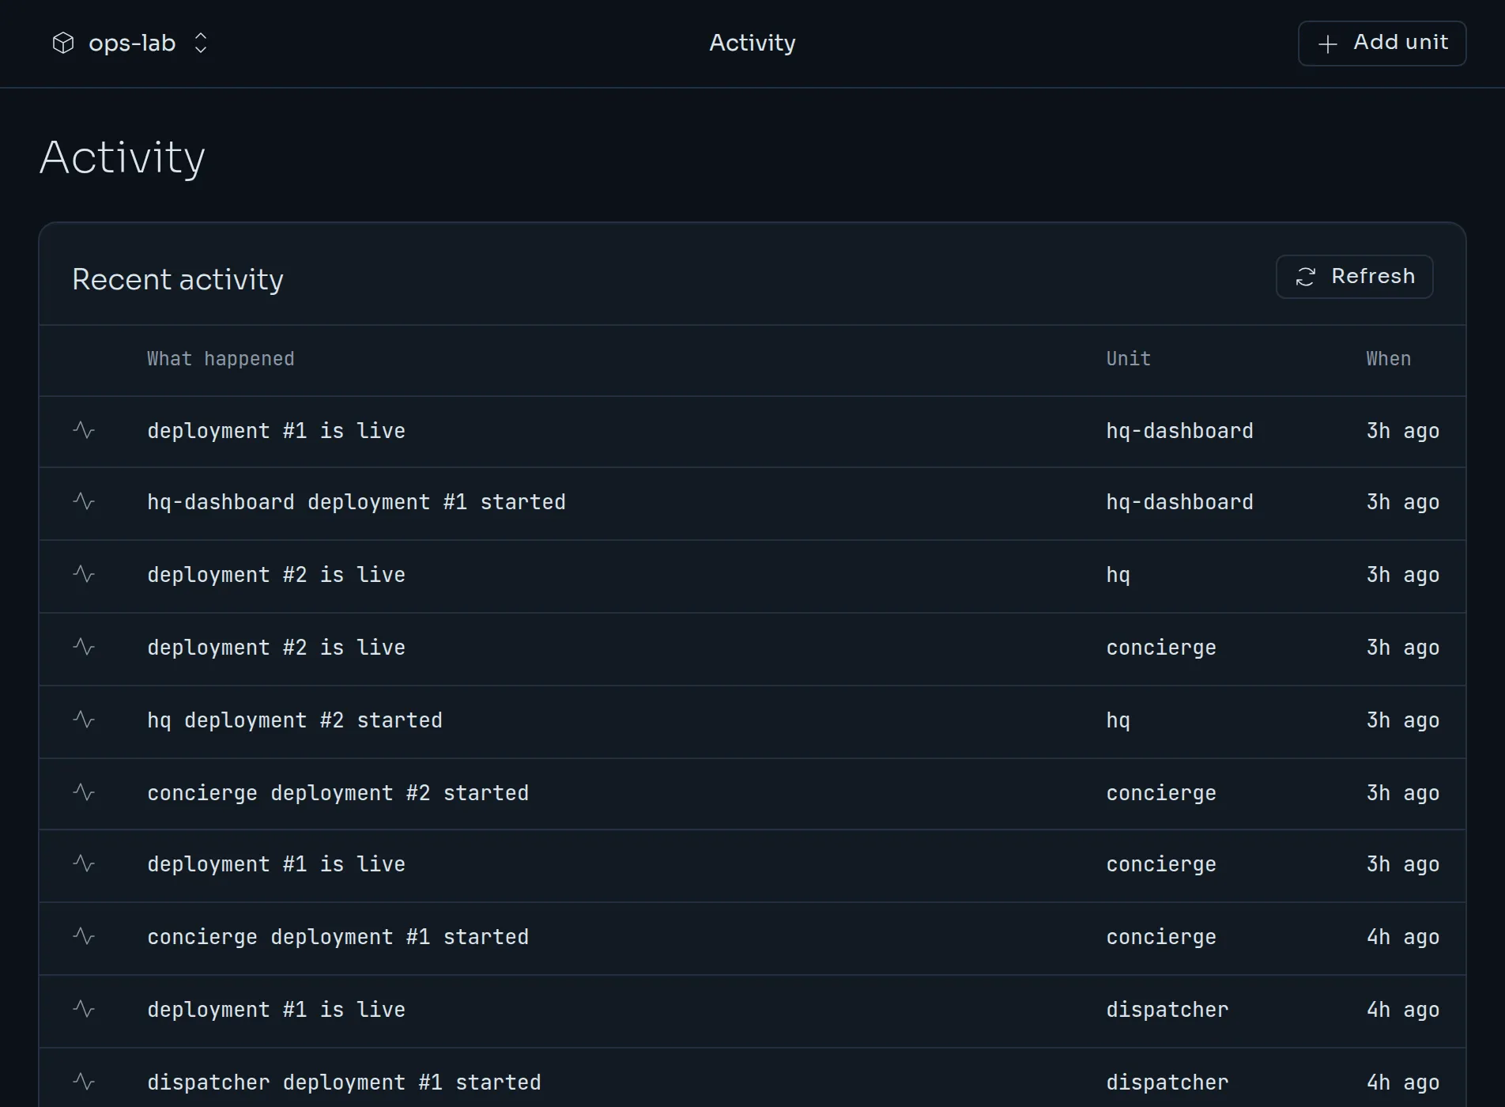Click the large Activity page heading

click(x=123, y=157)
